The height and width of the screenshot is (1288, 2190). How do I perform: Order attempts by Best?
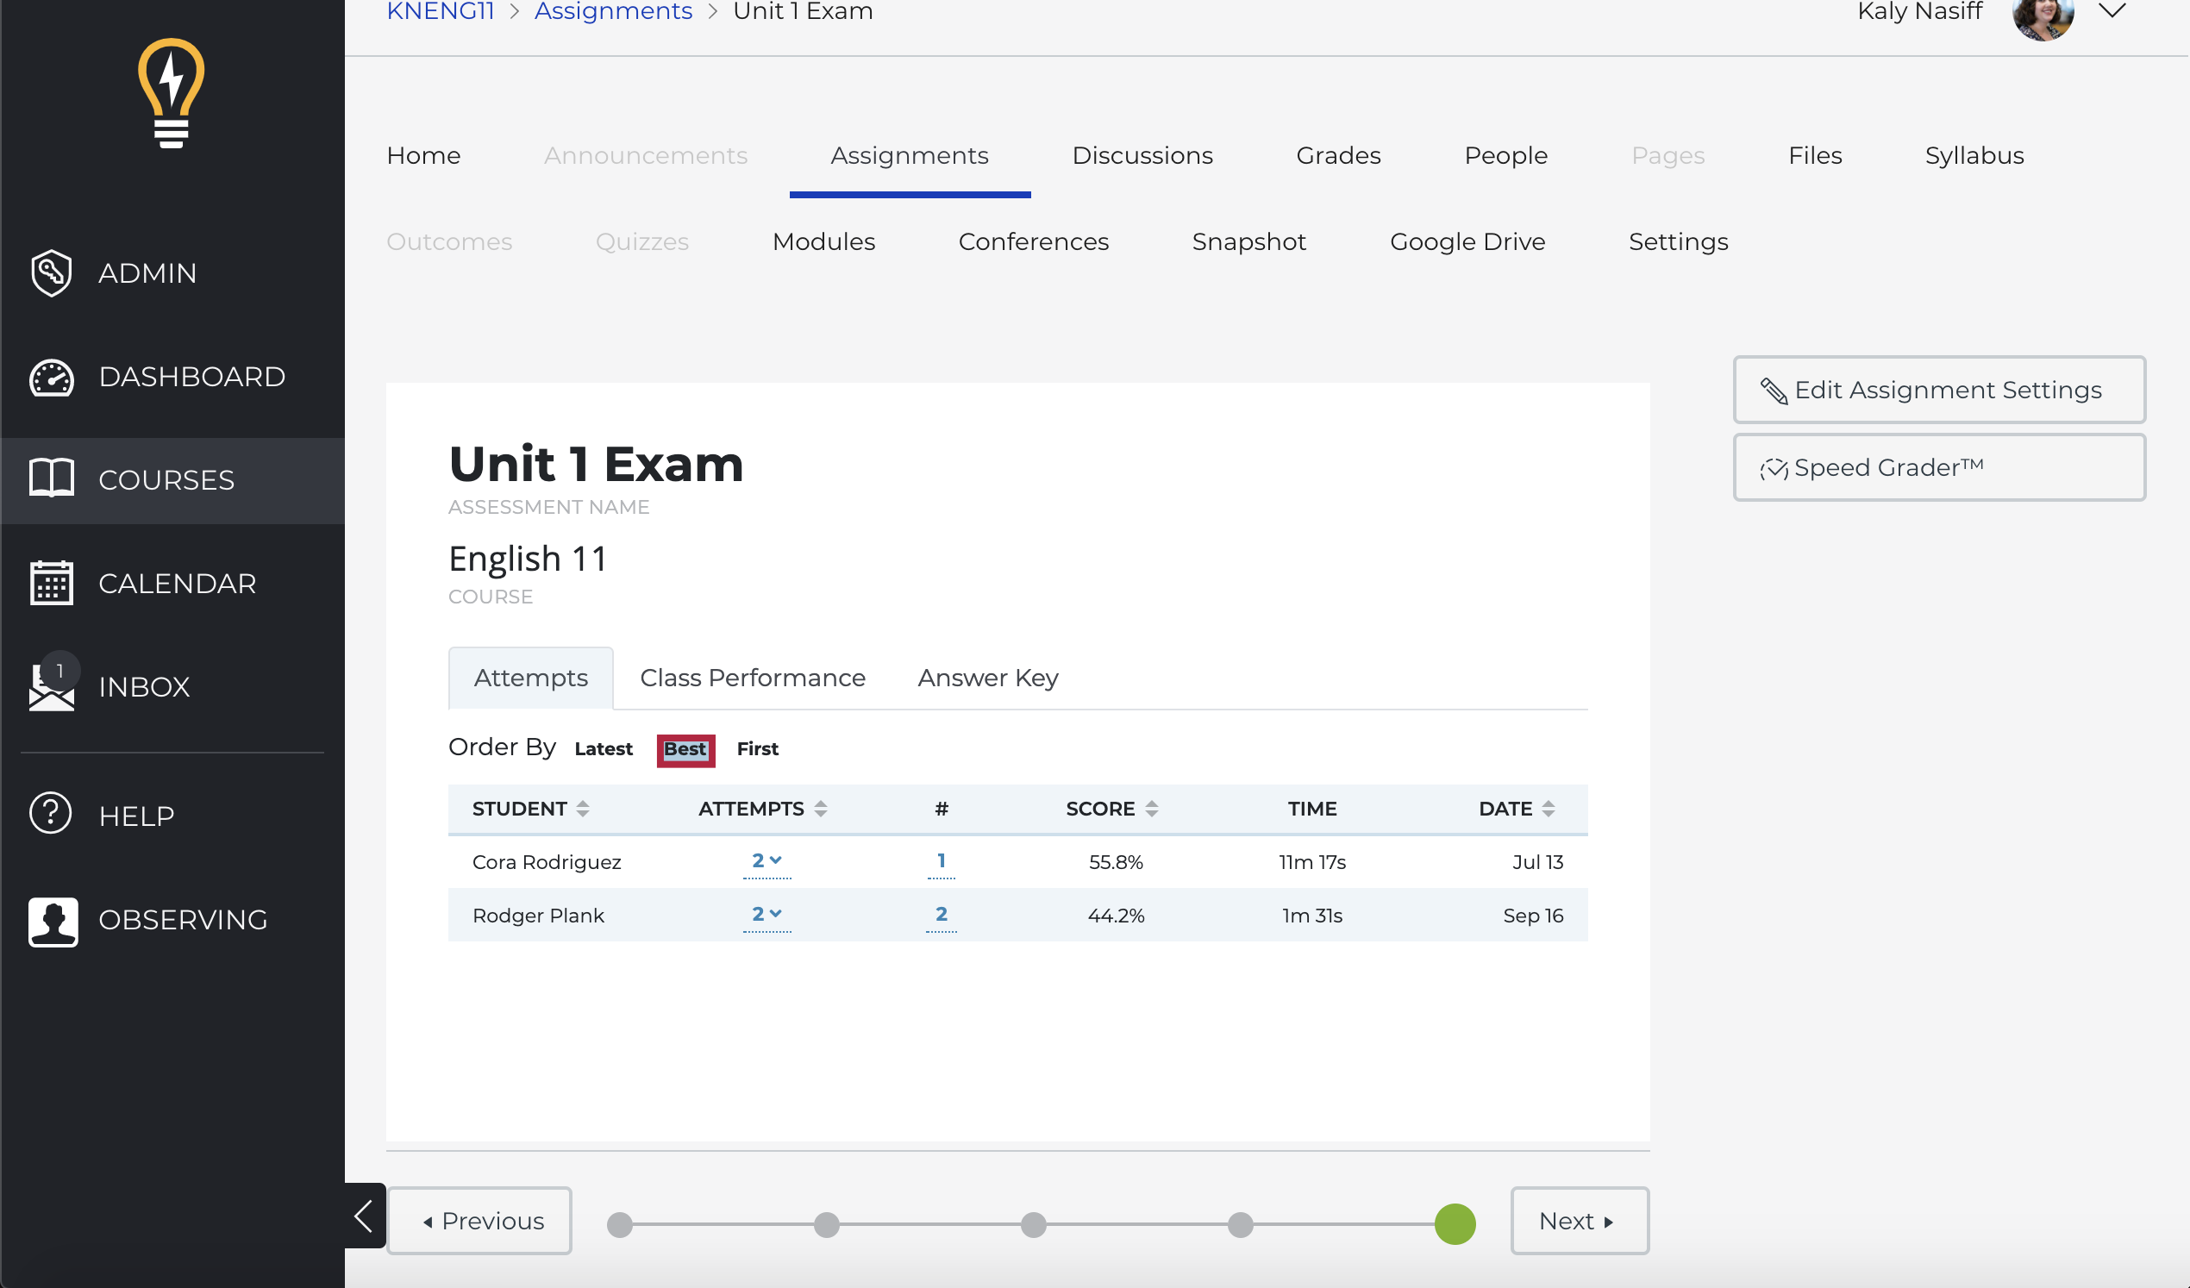coord(685,749)
